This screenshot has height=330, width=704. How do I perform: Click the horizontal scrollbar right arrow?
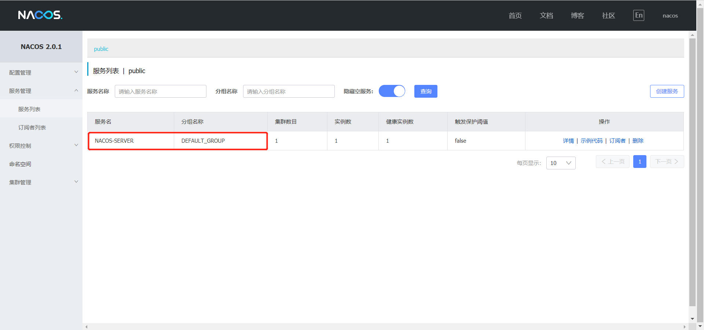coord(685,327)
